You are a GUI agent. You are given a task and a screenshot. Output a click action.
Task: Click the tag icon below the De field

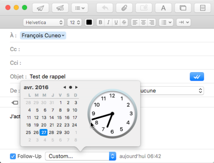point(15,102)
